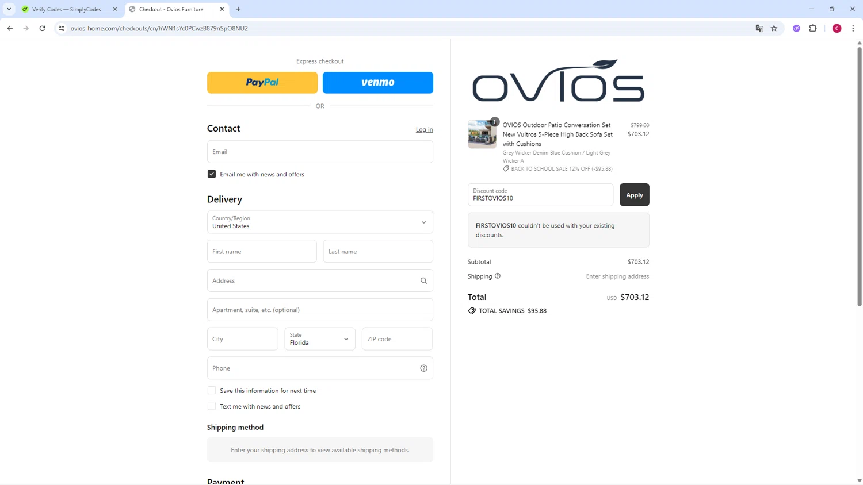Viewport: 863px width, 485px height.
Task: Click the address search magnifier icon
Action: (423, 280)
